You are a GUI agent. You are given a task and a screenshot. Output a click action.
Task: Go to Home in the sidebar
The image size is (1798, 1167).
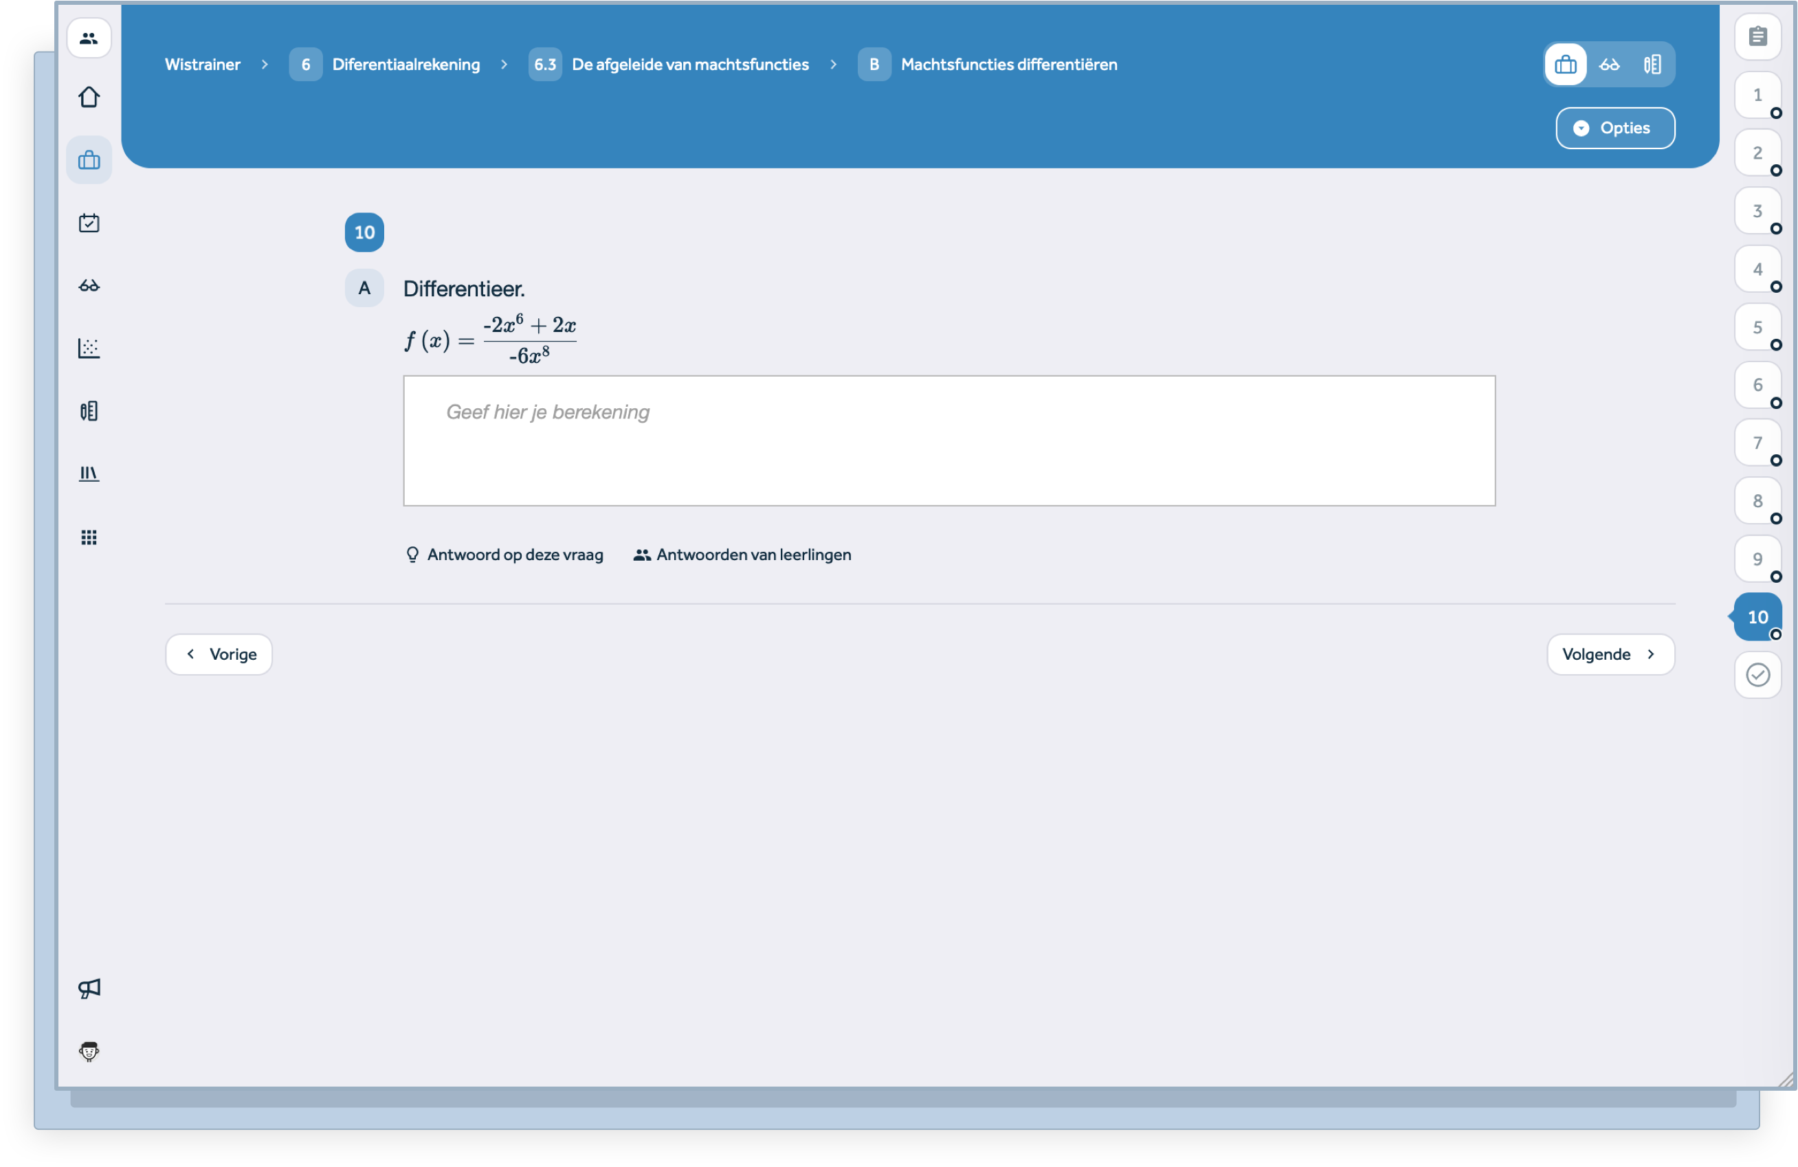(x=89, y=98)
